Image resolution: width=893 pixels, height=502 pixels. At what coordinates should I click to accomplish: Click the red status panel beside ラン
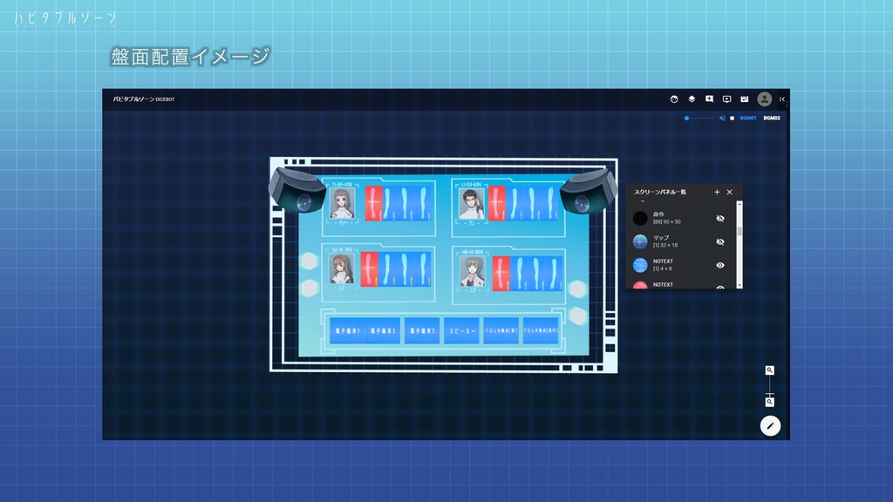point(497,203)
